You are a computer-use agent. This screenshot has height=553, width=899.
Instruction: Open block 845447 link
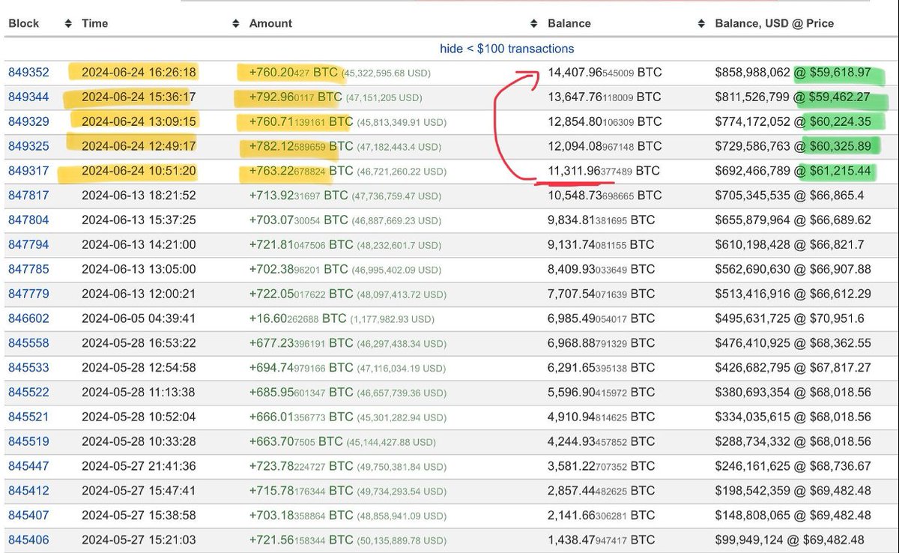28,466
